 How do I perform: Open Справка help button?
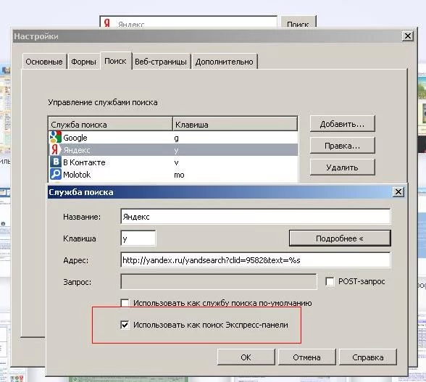pos(368,357)
